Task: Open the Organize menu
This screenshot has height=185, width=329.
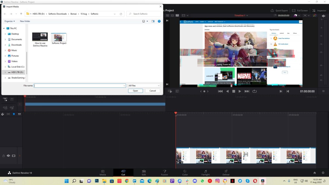Action: click(x=10, y=21)
